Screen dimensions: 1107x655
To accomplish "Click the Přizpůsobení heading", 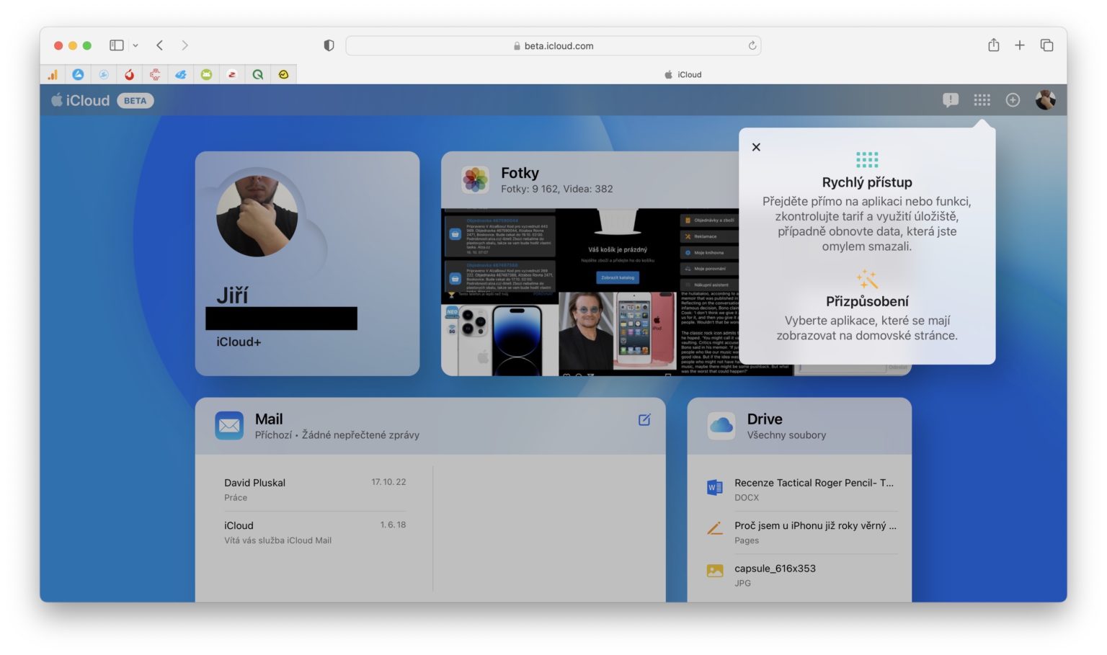I will [867, 301].
